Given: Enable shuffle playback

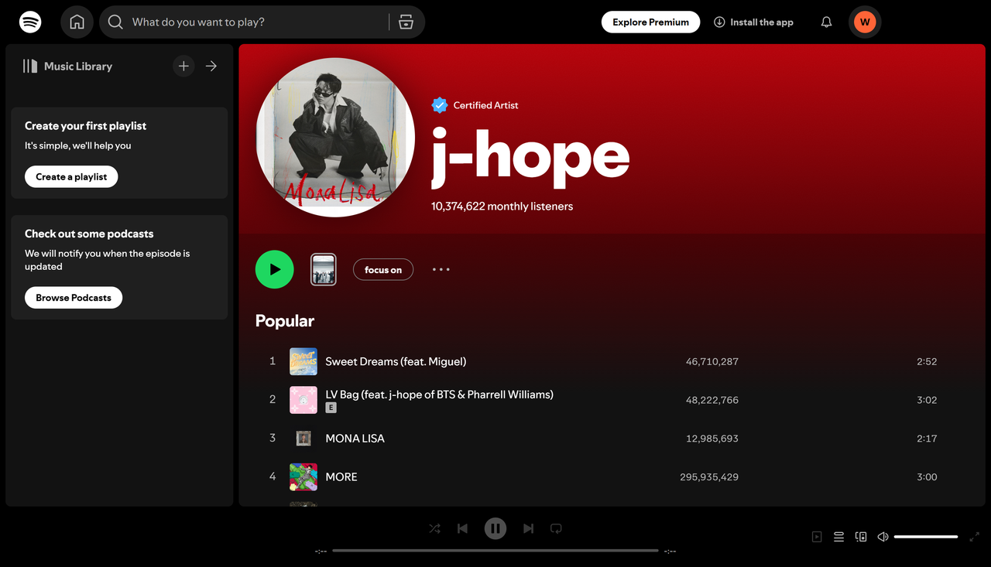Looking at the screenshot, I should coord(434,528).
